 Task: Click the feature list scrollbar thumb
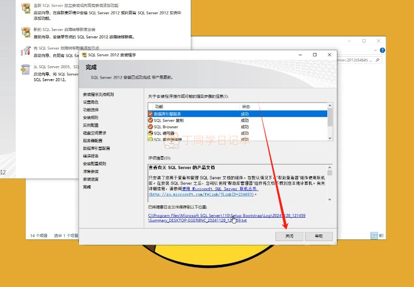(x=330, y=117)
